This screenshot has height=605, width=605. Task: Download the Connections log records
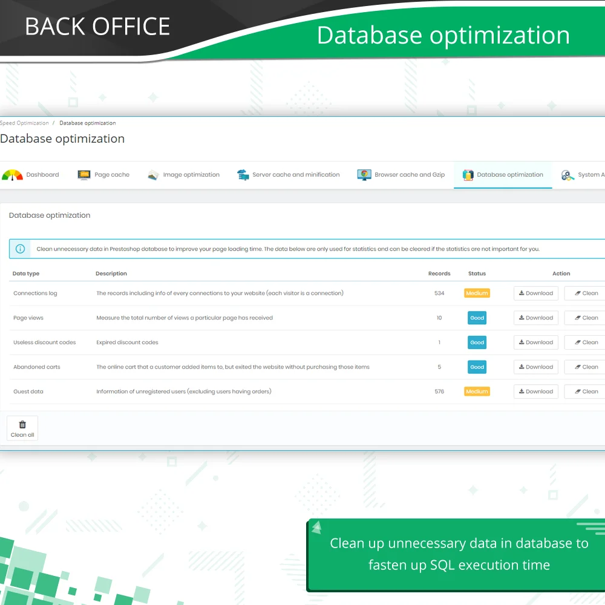(x=535, y=293)
